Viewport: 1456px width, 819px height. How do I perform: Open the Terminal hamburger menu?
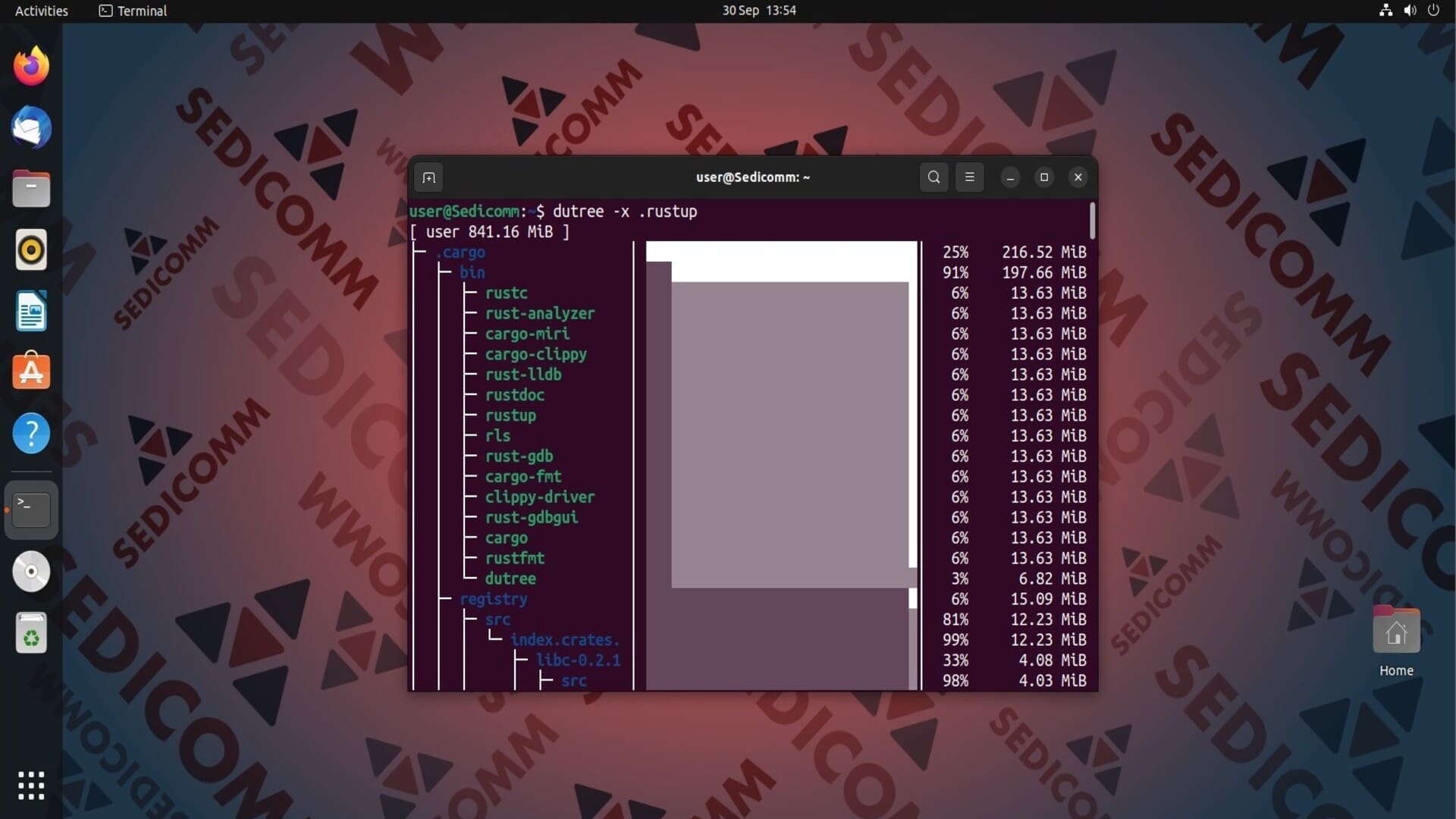click(969, 177)
